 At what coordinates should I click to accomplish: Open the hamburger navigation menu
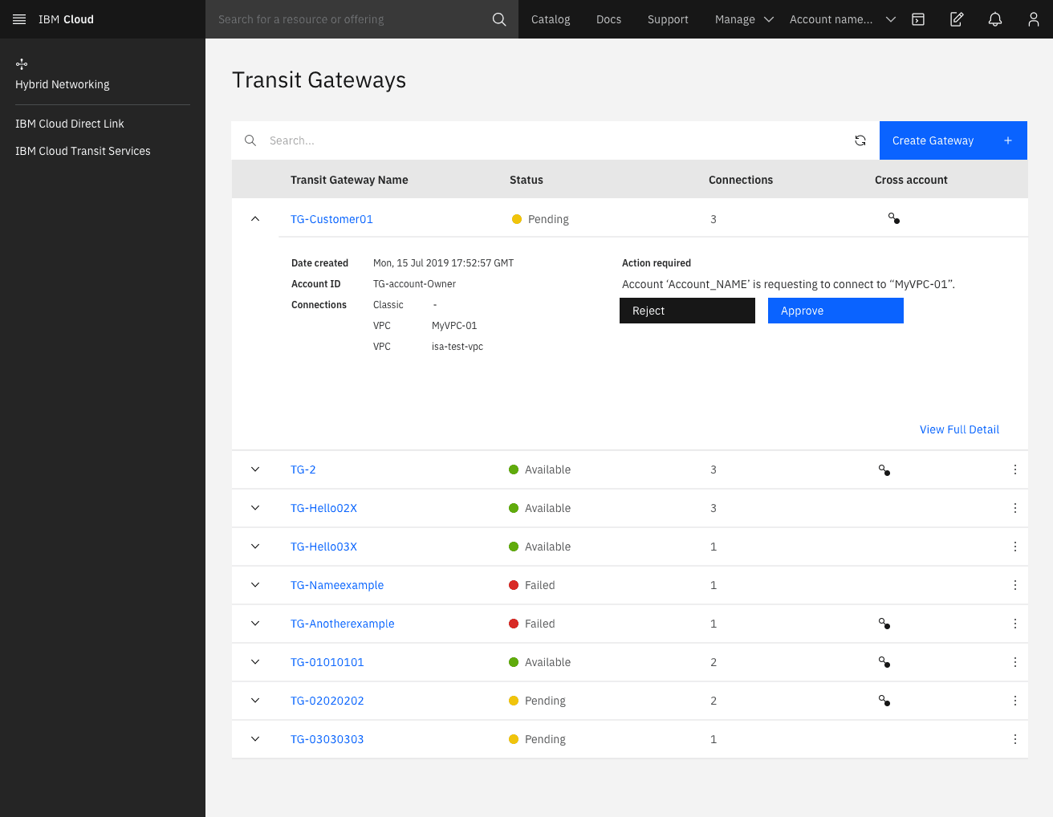point(19,19)
